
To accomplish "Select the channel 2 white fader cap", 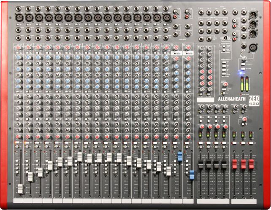I will click(30, 177).
